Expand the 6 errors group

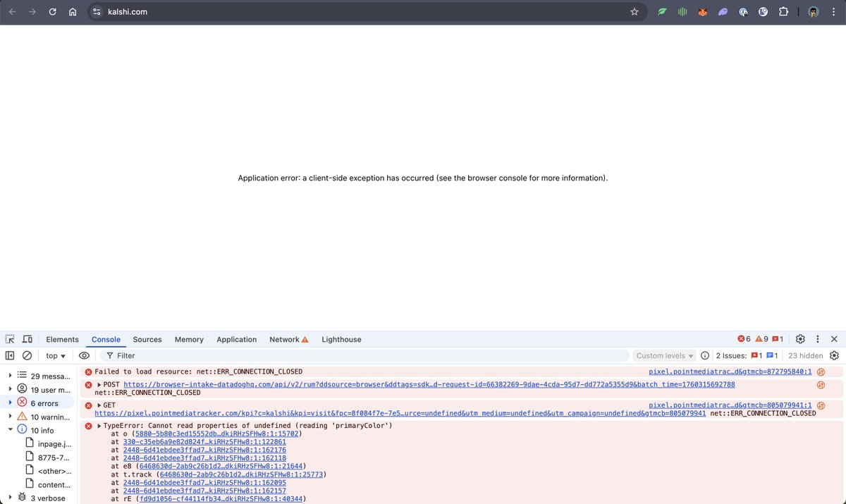(11, 403)
